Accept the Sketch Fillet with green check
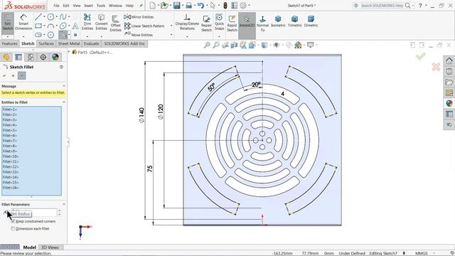Viewport: 455px width, 256px height. (x=4, y=76)
